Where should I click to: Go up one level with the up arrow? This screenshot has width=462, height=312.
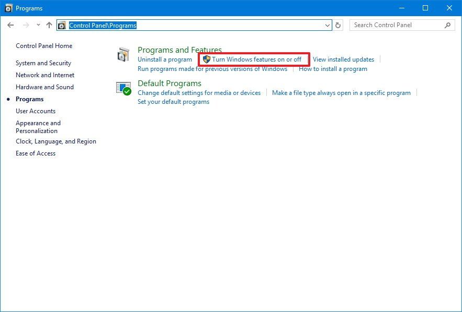49,25
